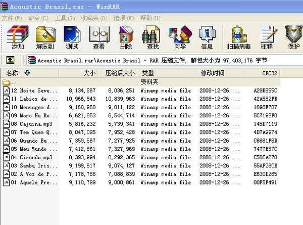This screenshot has width=303, height=225.
Task: Click file icon of 03 Samba Tris
Action: tap(7, 166)
